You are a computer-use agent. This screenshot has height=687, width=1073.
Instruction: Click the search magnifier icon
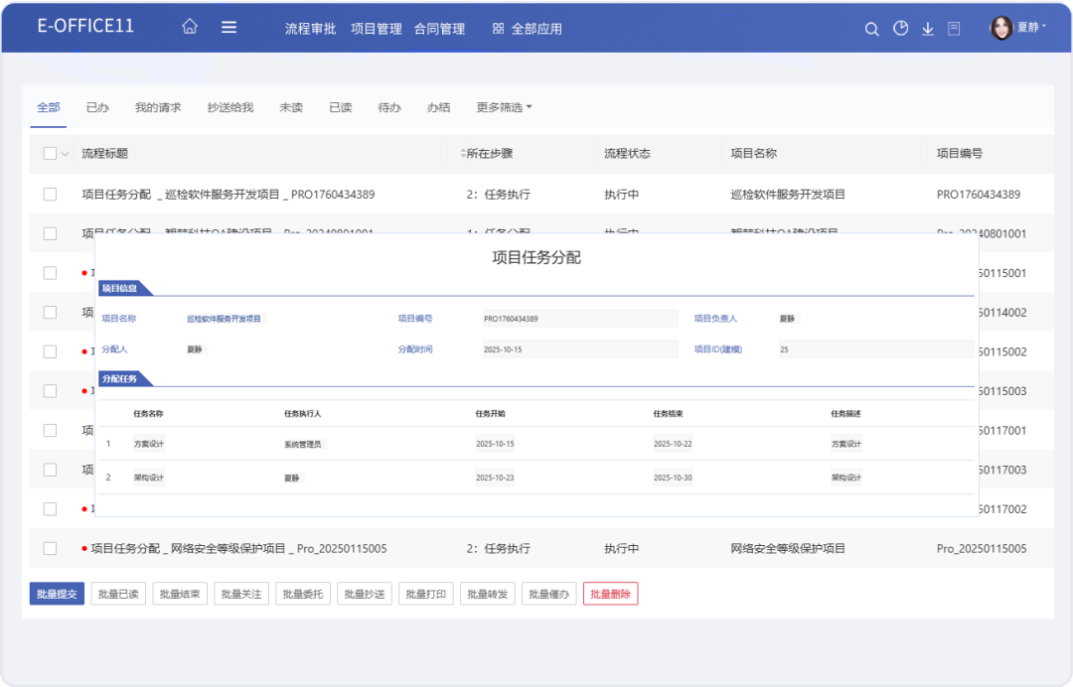pos(871,29)
